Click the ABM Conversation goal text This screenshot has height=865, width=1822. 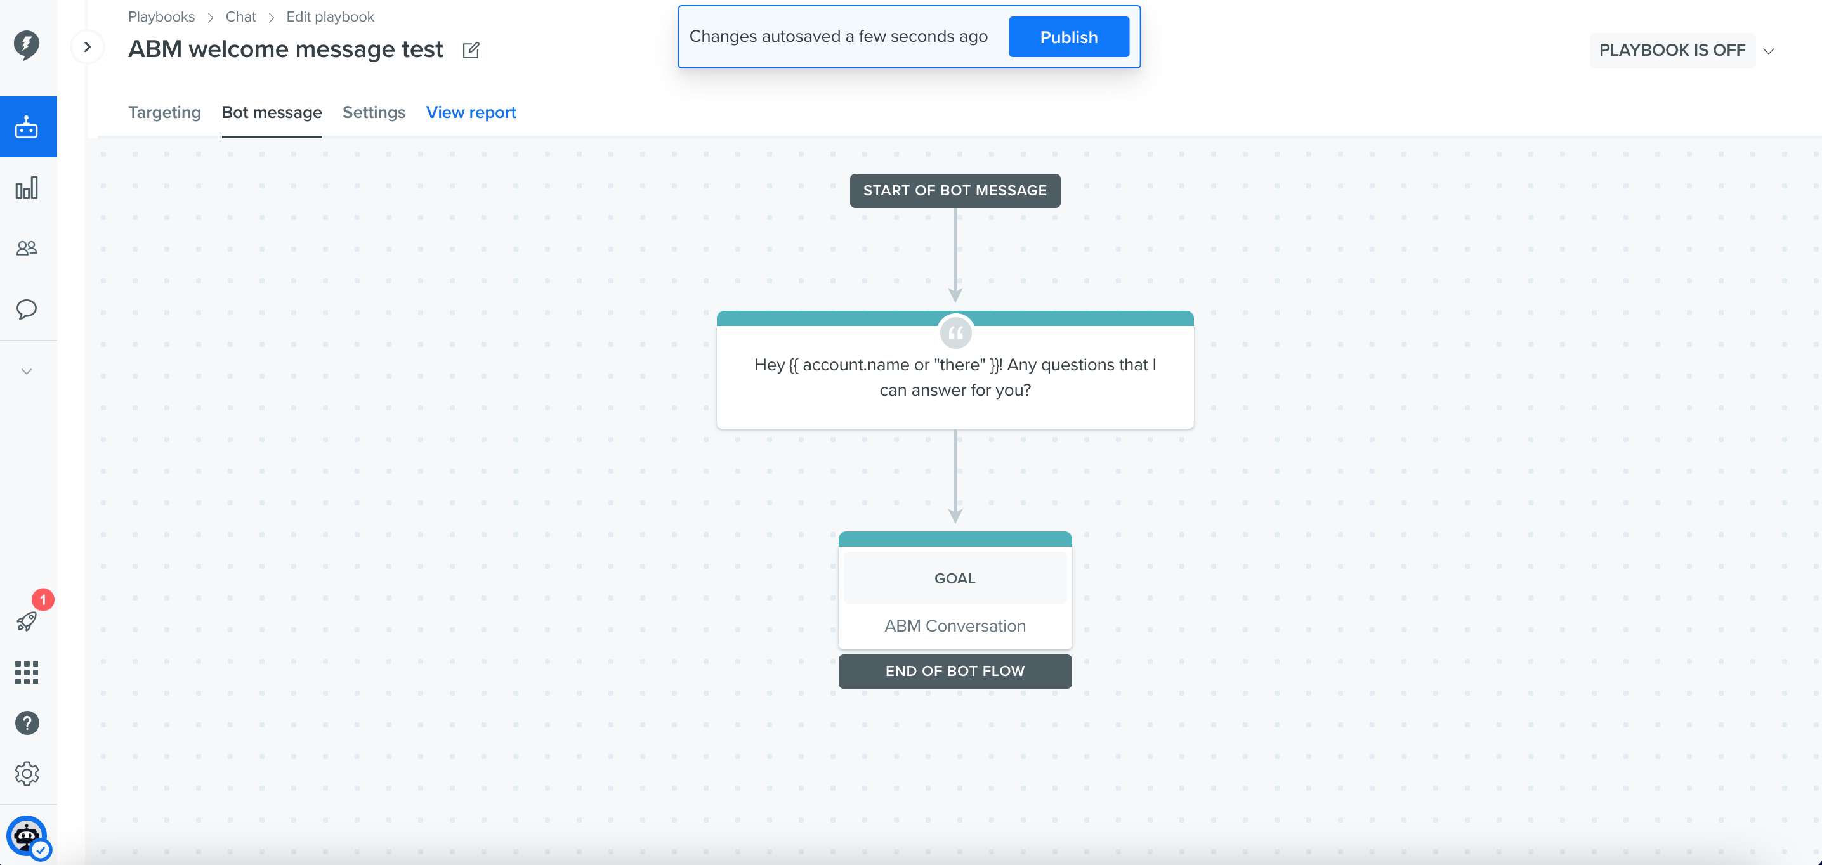[955, 626]
